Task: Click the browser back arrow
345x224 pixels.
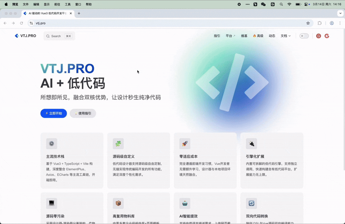Action: (x=5, y=23)
